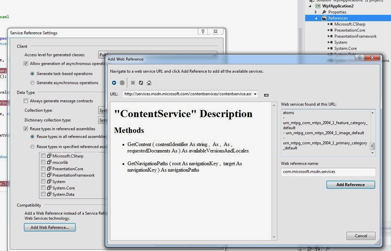Viewport: 391px width, 251px height.
Task: Open the URL dropdown arrow
Action: [x=255, y=94]
